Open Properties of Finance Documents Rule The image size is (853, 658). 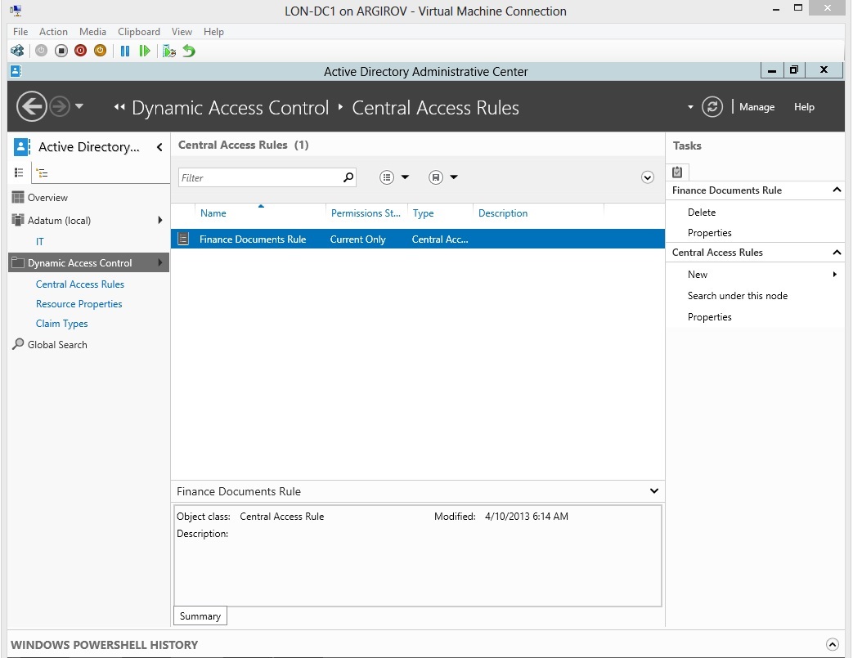coord(711,232)
